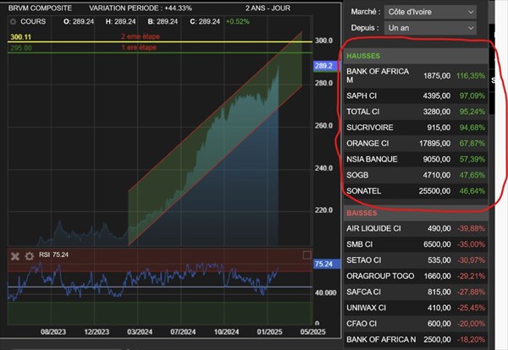This screenshot has width=508, height=350.
Task: Click the green 295.00 level label
Action: 20,48
